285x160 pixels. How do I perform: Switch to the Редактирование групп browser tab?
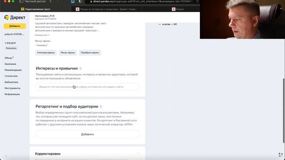(x=36, y=9)
